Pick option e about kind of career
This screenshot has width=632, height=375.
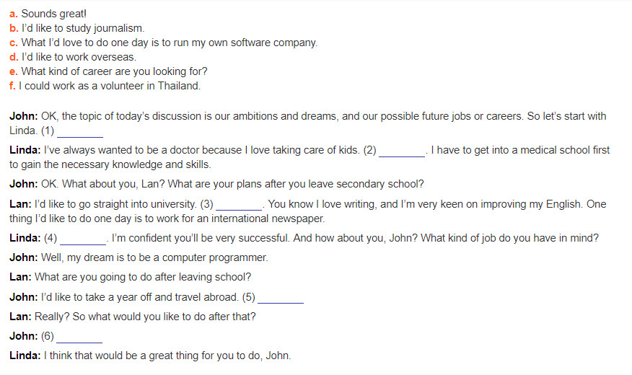[108, 71]
